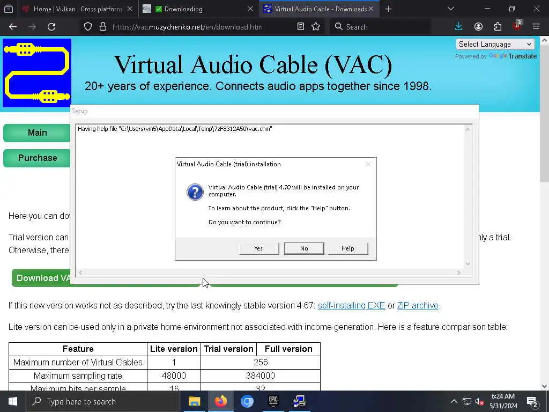Open the uBlock extension icon
The width and height of the screenshot is (549, 412).
(517, 26)
